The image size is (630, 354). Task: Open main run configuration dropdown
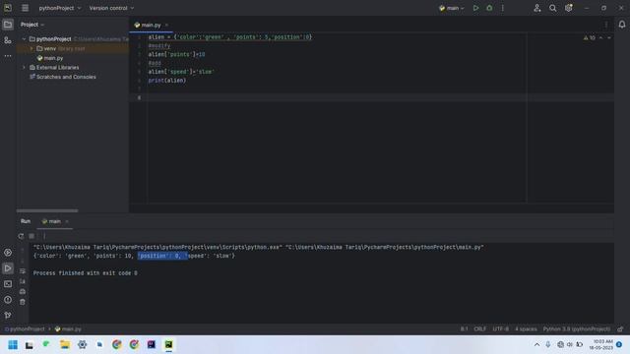[452, 8]
